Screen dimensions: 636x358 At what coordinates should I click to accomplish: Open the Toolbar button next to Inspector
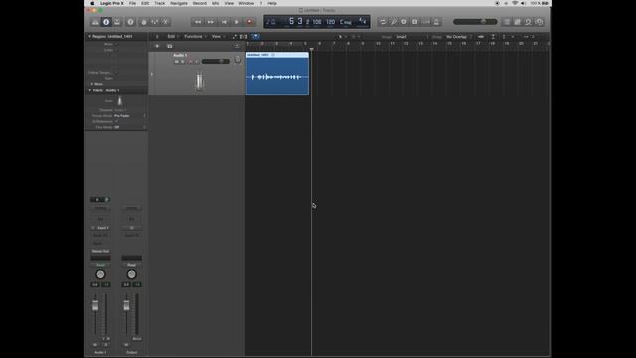click(117, 22)
